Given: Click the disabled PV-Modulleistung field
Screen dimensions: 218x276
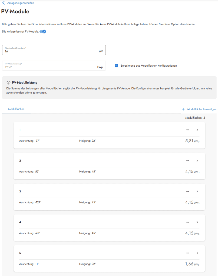Looking at the screenshot, I should pos(51,66).
